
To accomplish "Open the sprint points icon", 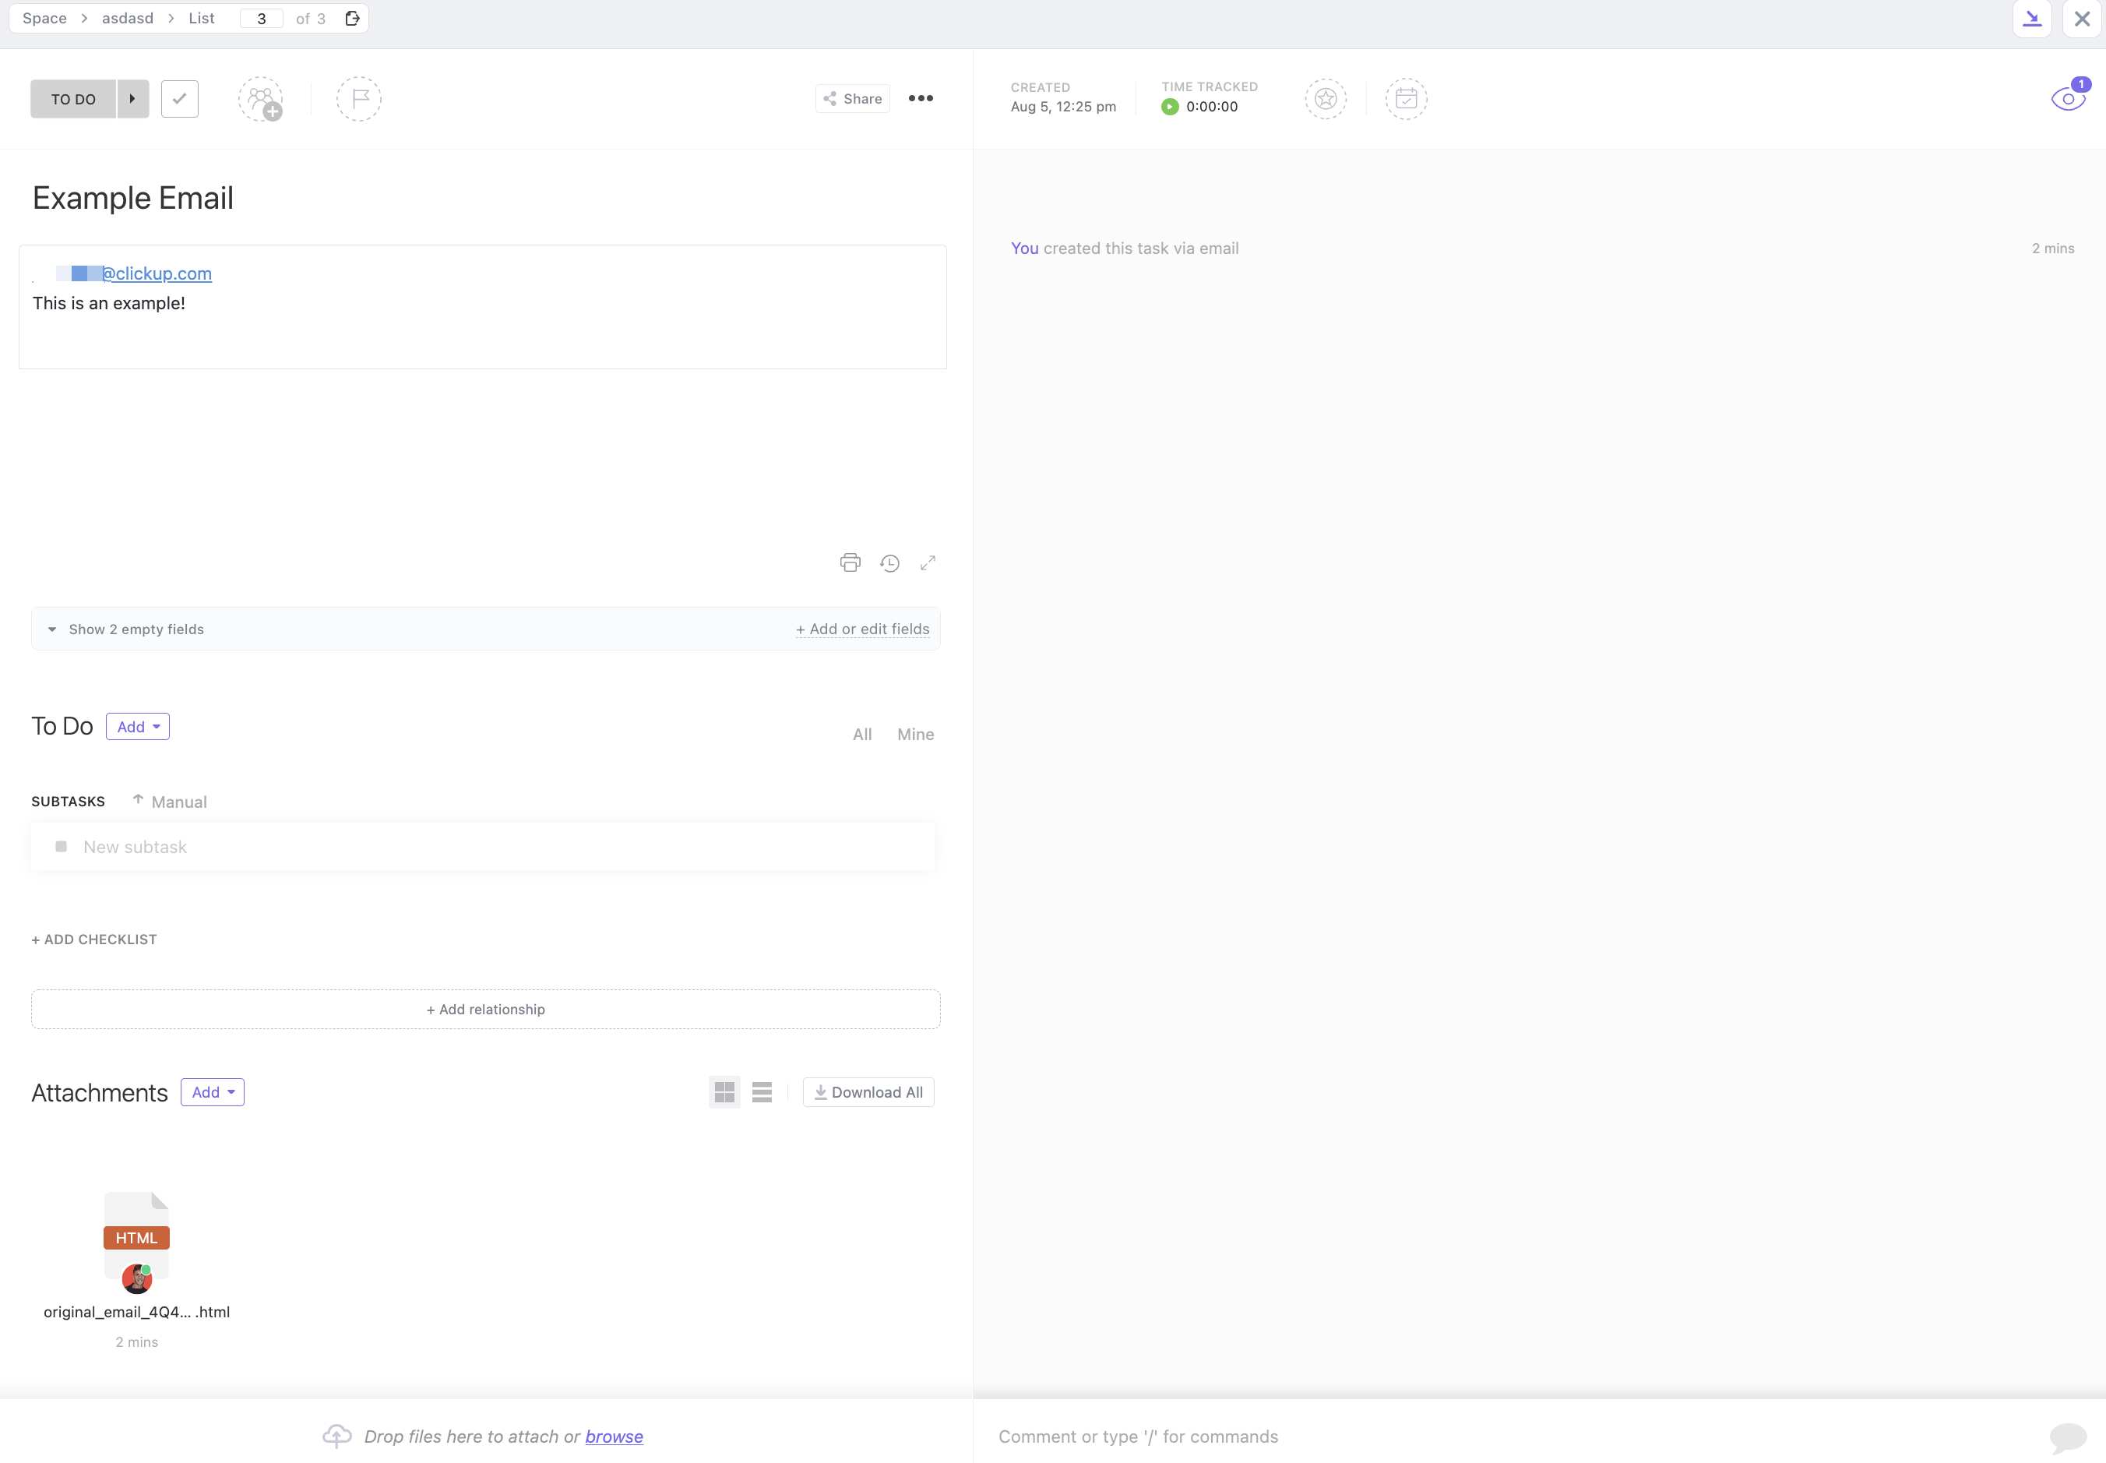I will point(1325,99).
